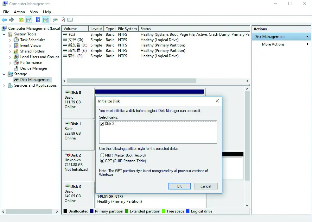Expand Local Users and Groups node
The height and width of the screenshot is (222, 312).
tap(10, 57)
